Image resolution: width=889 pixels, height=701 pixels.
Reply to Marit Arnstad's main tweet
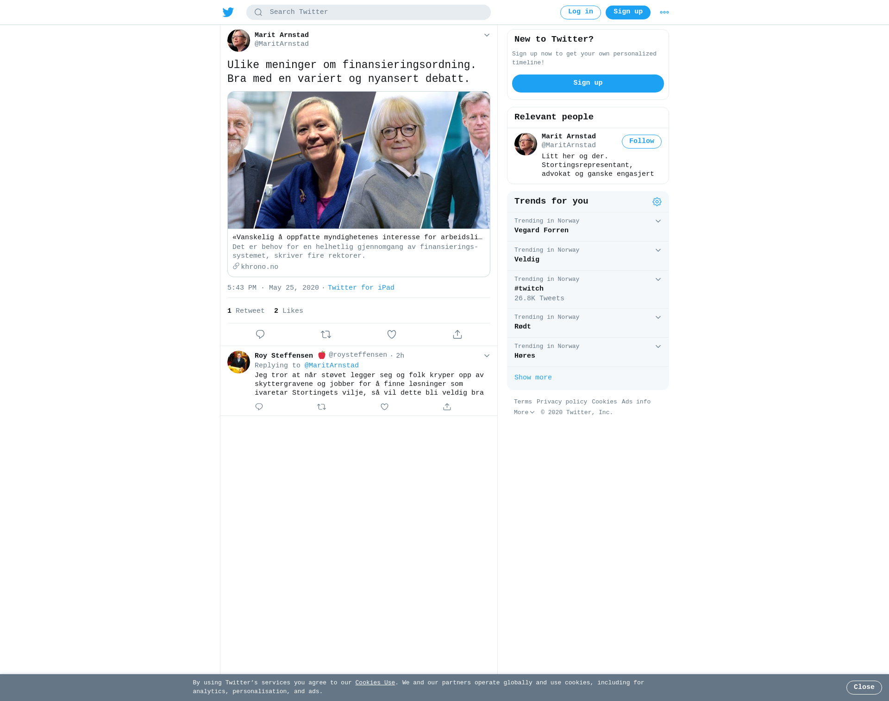[260, 334]
